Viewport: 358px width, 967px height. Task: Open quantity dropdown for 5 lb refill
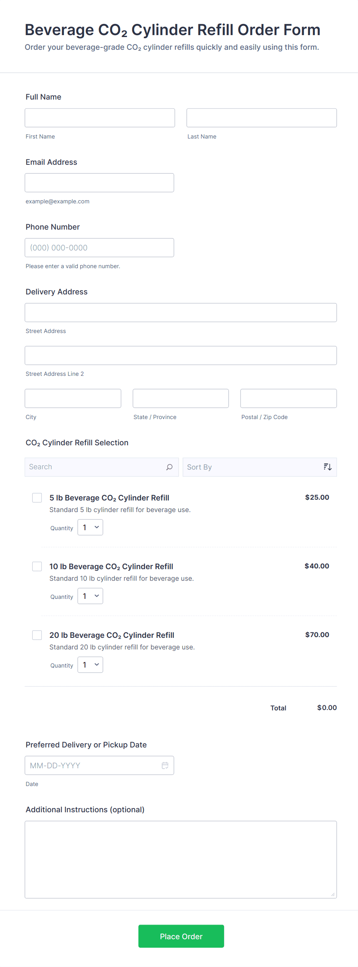[90, 527]
